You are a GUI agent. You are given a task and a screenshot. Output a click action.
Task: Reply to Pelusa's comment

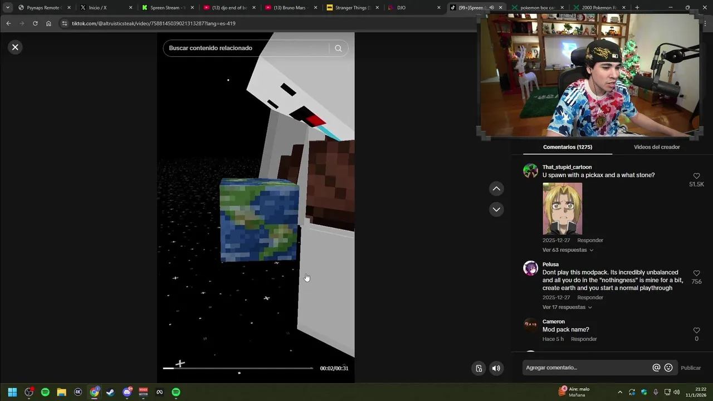pos(590,297)
